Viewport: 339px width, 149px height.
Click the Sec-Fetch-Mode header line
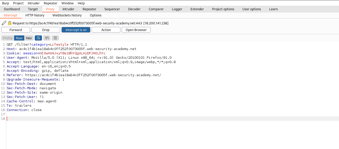(x=31, y=88)
